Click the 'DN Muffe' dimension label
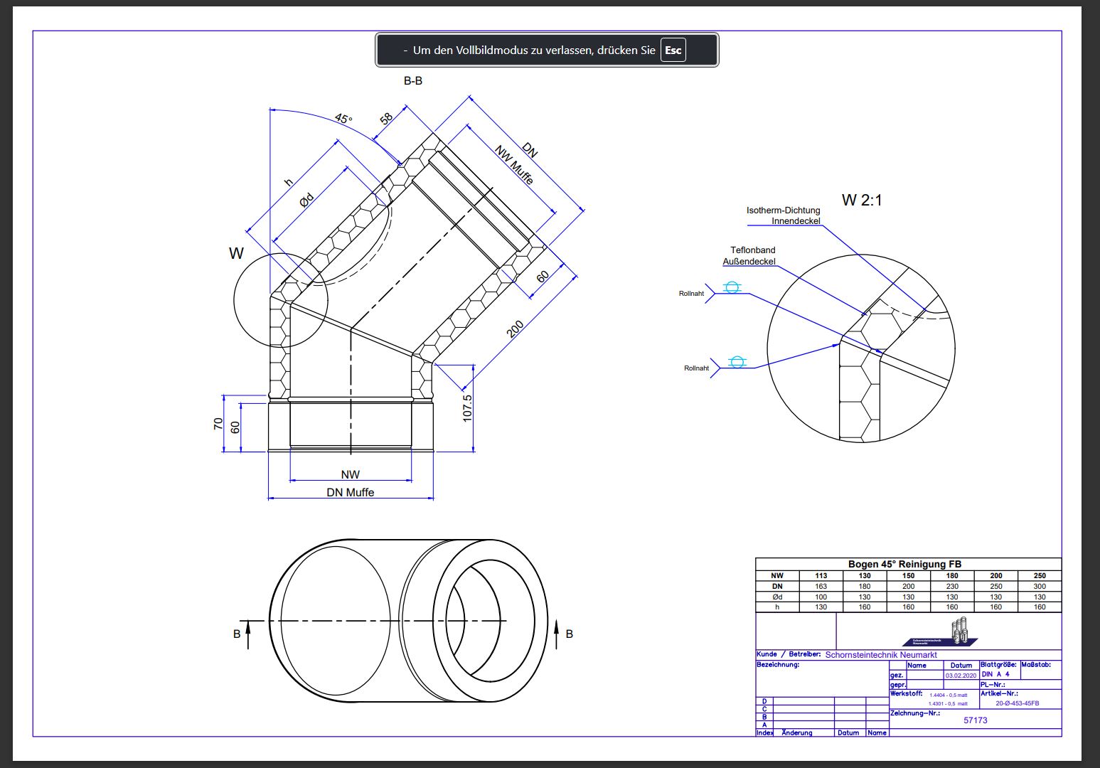 pos(350,492)
